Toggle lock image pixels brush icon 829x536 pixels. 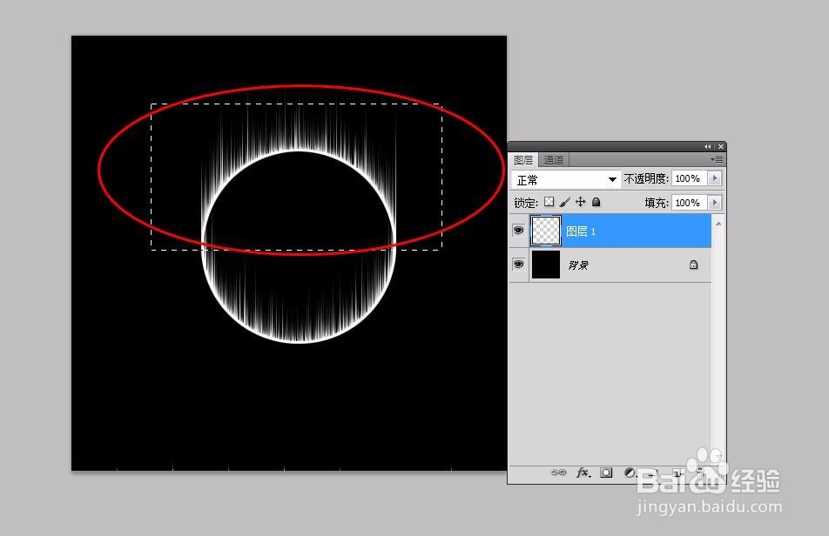[564, 202]
